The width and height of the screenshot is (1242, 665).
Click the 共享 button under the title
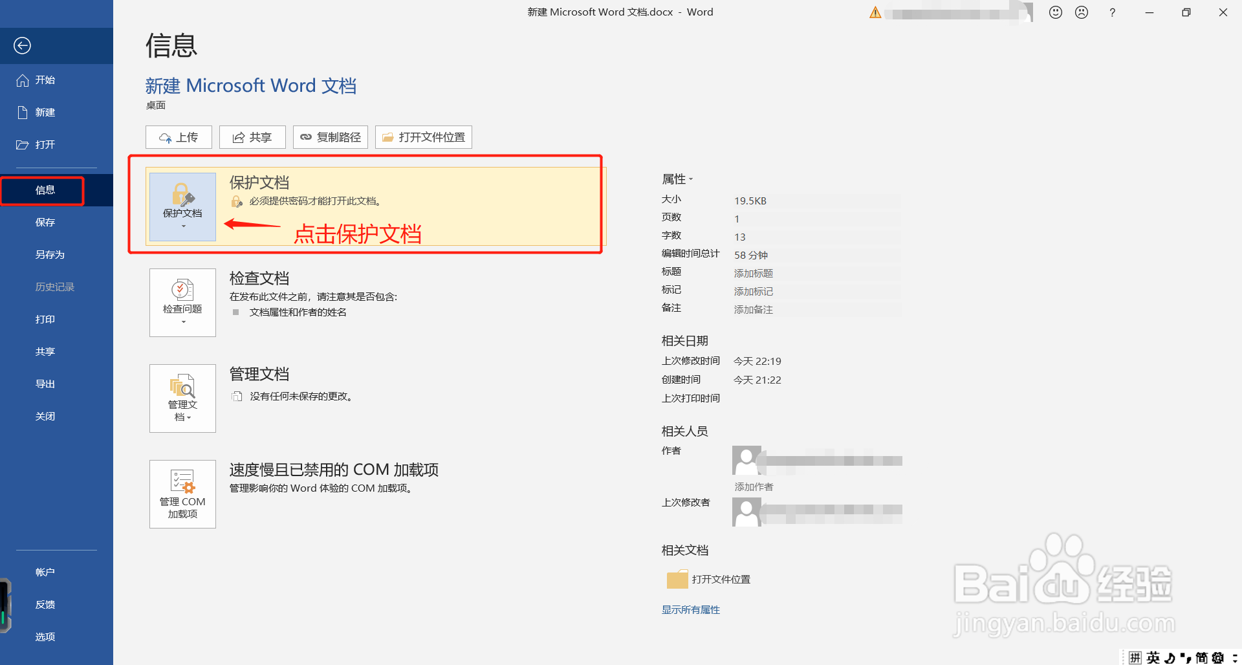click(x=252, y=137)
